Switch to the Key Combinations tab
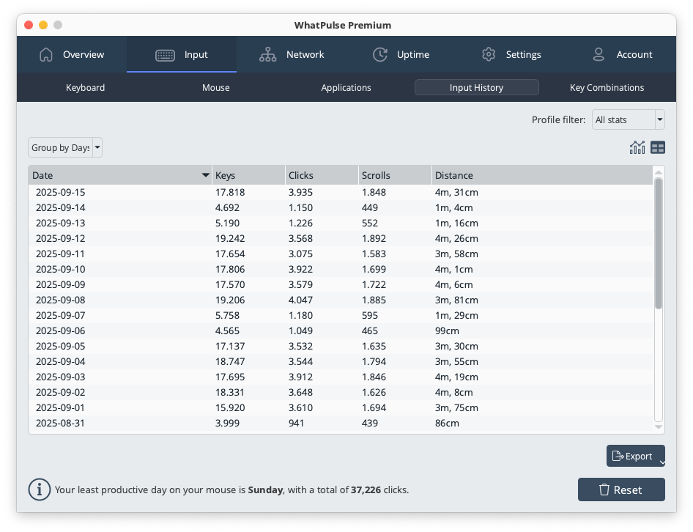This screenshot has height=532, width=693. pos(607,87)
